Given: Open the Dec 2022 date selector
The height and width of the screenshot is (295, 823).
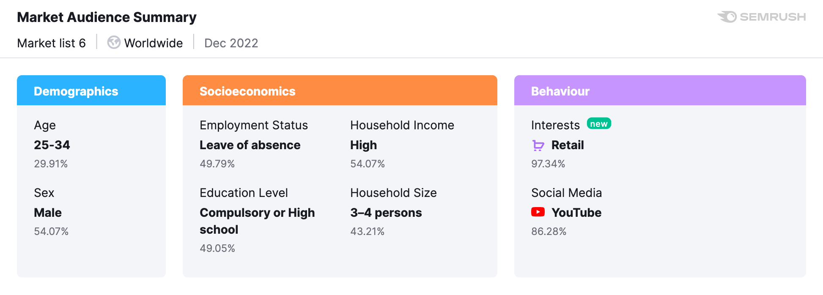Looking at the screenshot, I should coord(231,43).
